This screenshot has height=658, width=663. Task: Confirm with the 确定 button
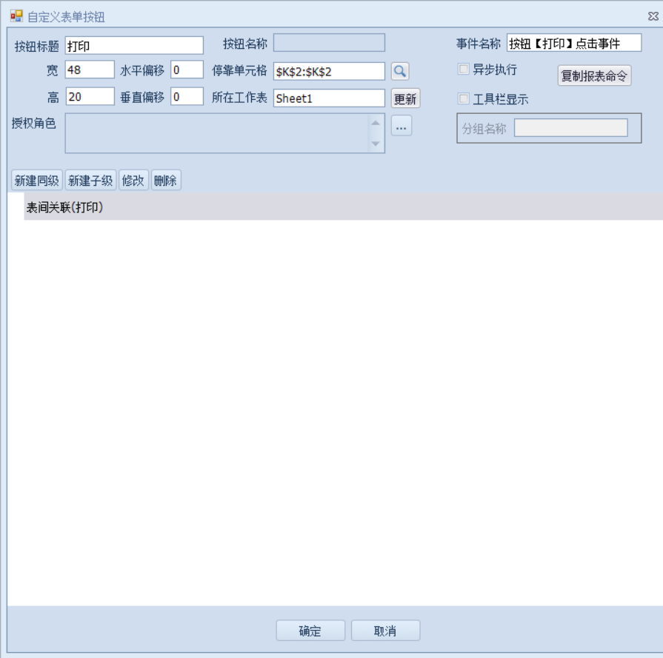click(310, 631)
